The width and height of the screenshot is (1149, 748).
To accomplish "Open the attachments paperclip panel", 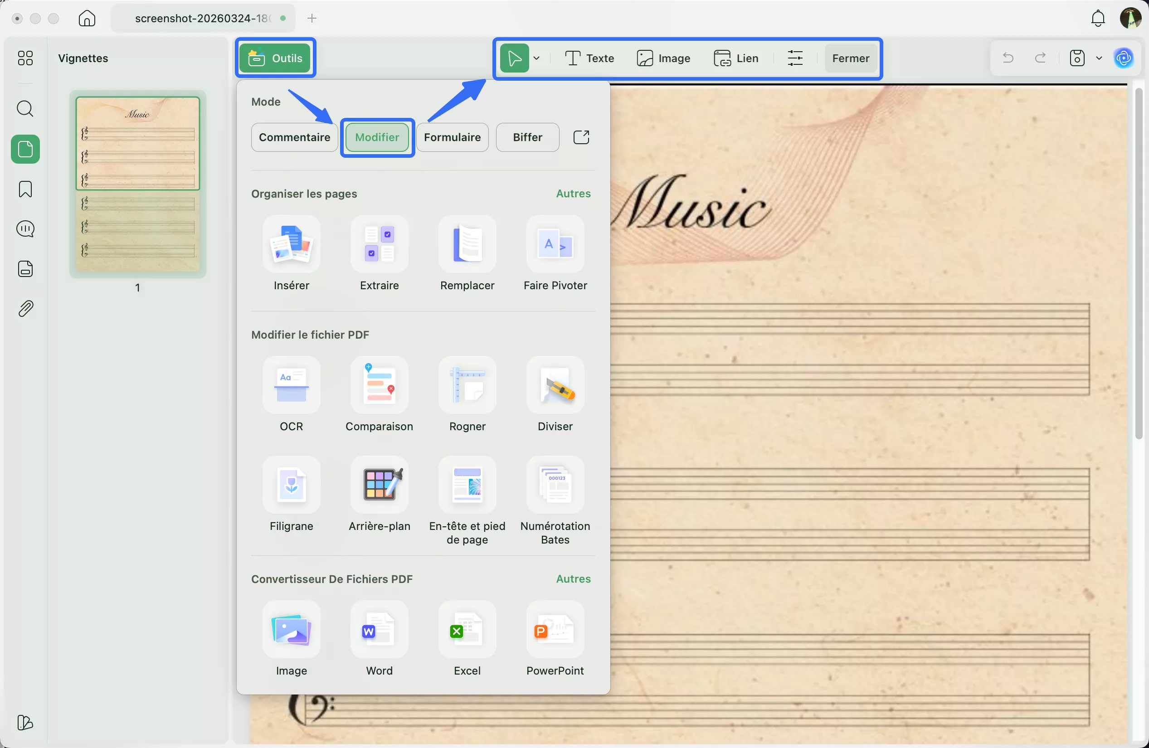I will [25, 309].
